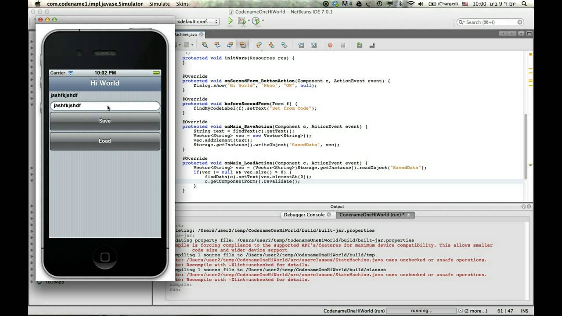Open the Debug Project dropdown arrow

(x=249, y=21)
